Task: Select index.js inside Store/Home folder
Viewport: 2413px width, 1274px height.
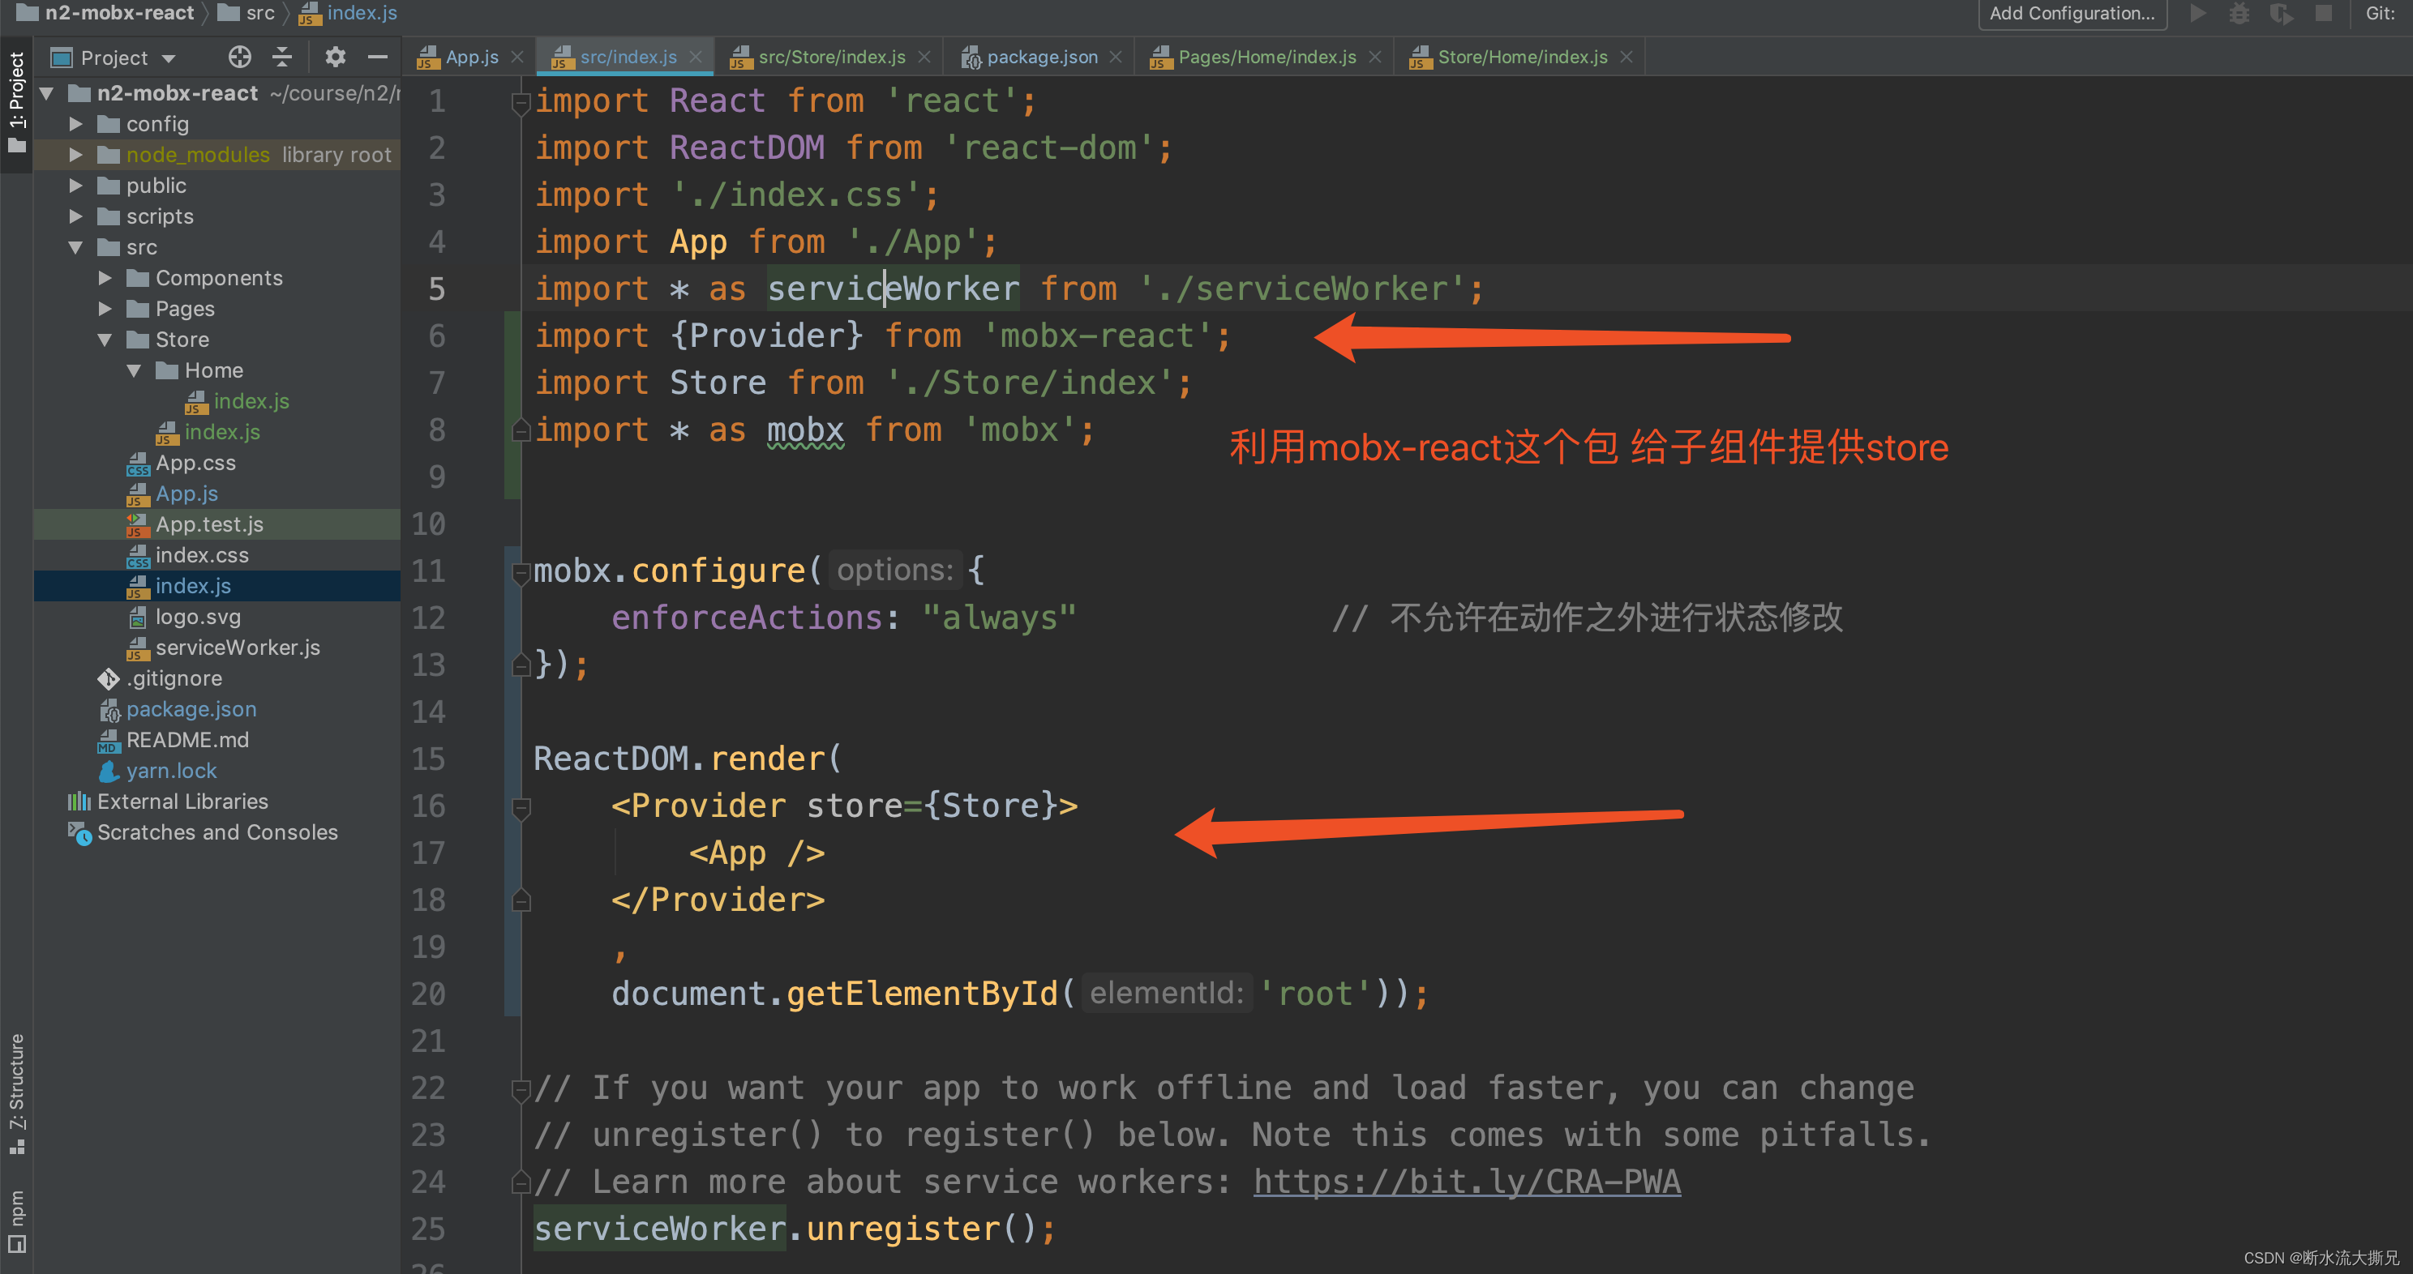Action: point(251,402)
